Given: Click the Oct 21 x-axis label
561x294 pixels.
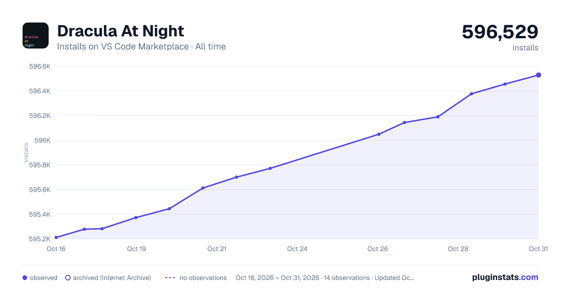Looking at the screenshot, I should click(x=217, y=249).
